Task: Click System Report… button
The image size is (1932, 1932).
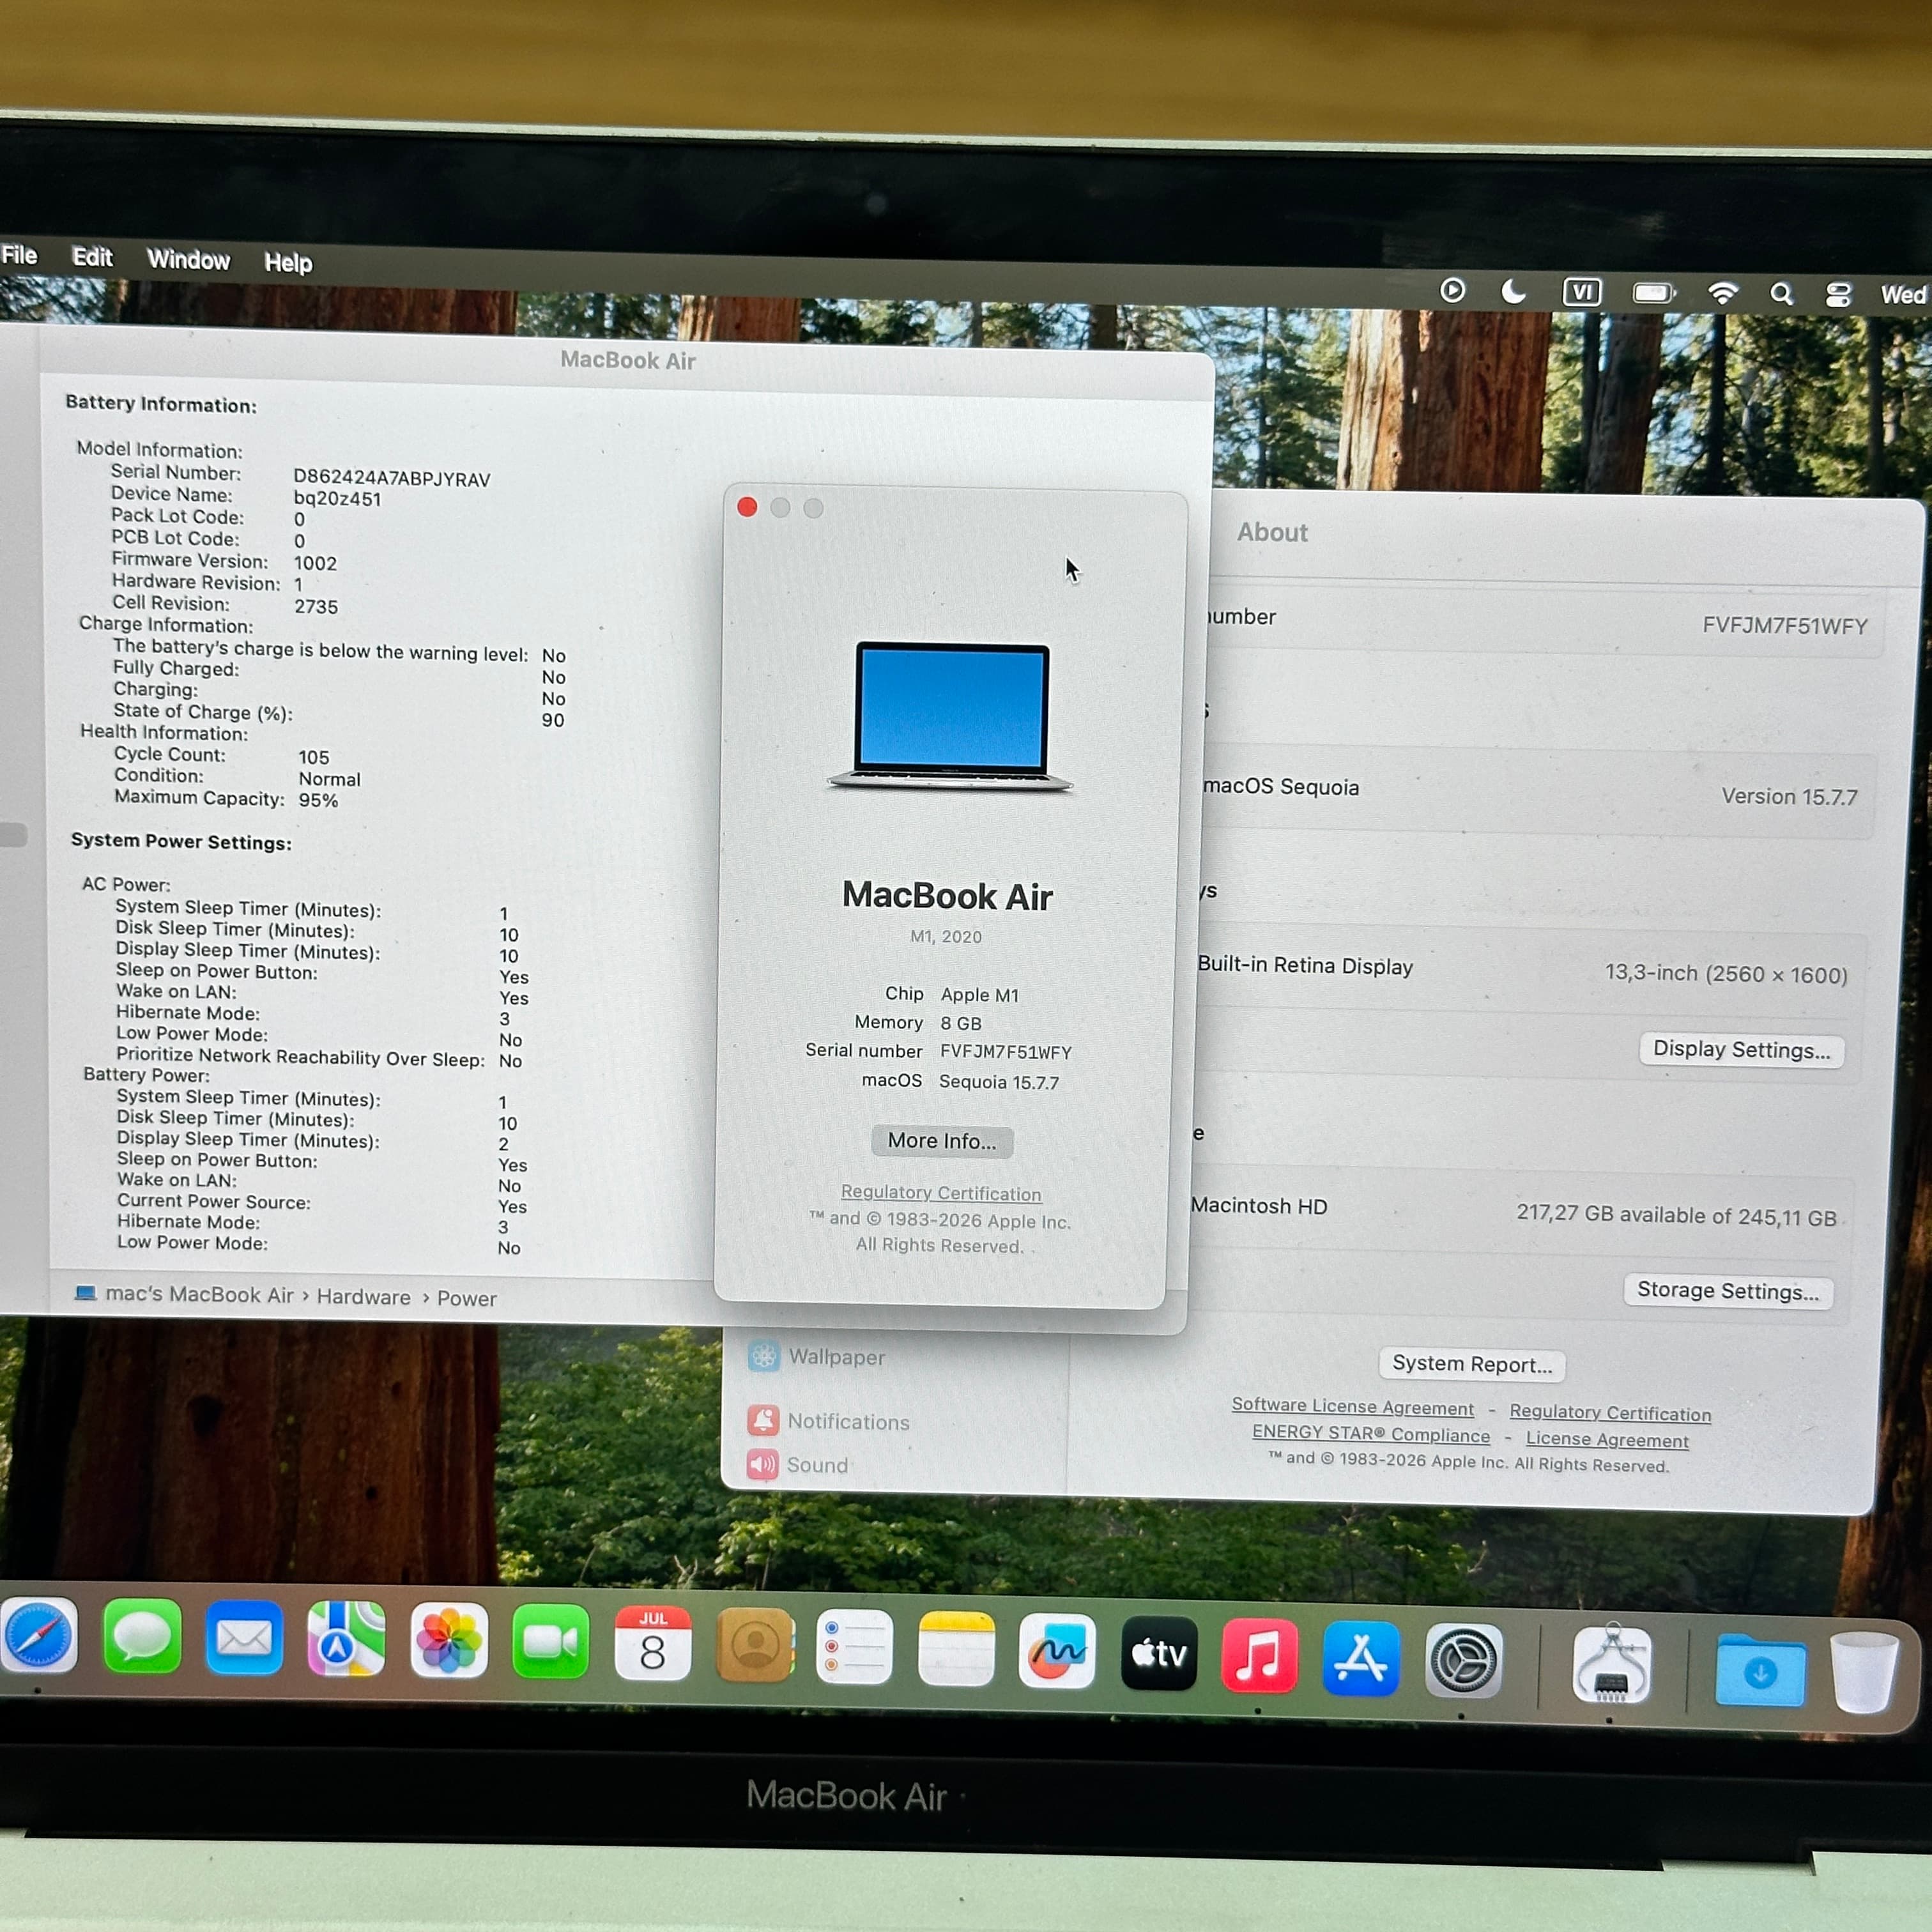Action: (1472, 1364)
